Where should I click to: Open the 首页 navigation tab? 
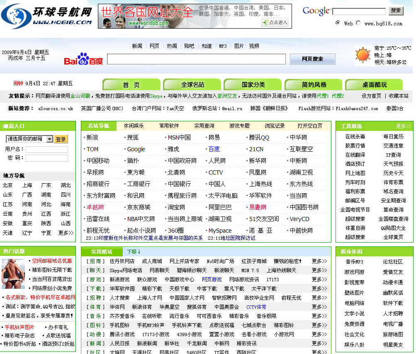131,84
